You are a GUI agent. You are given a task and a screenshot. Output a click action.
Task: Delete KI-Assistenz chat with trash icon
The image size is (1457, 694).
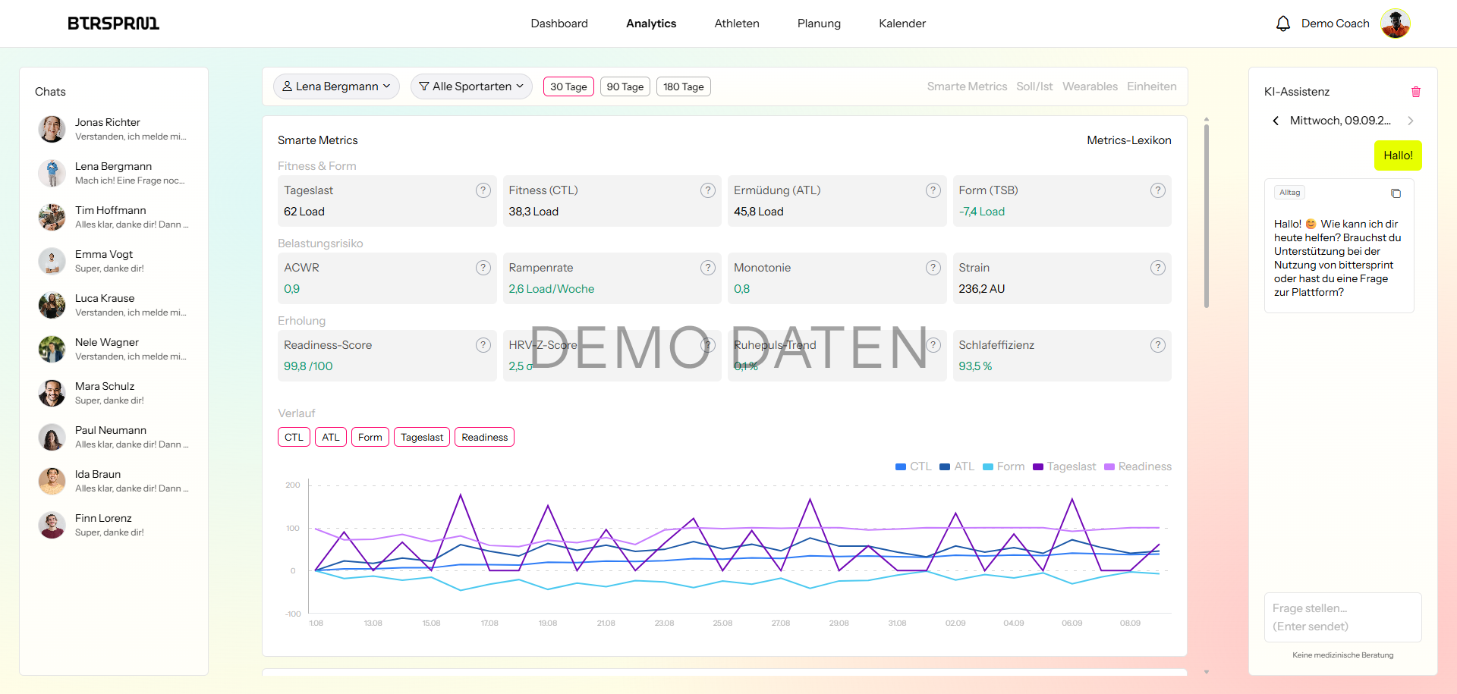click(x=1416, y=92)
